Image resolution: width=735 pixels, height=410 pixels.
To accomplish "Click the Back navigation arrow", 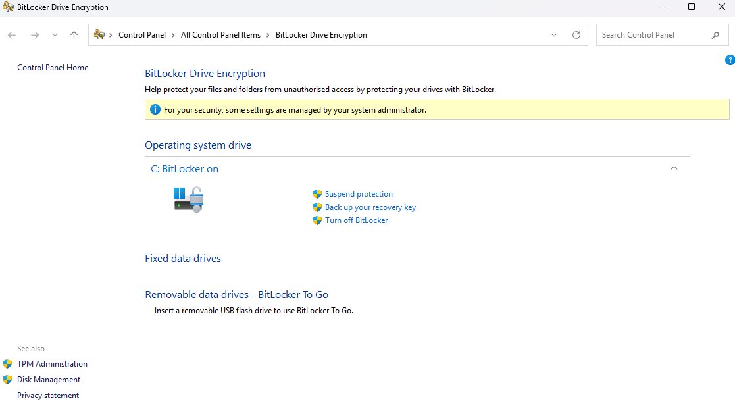I will click(12, 35).
